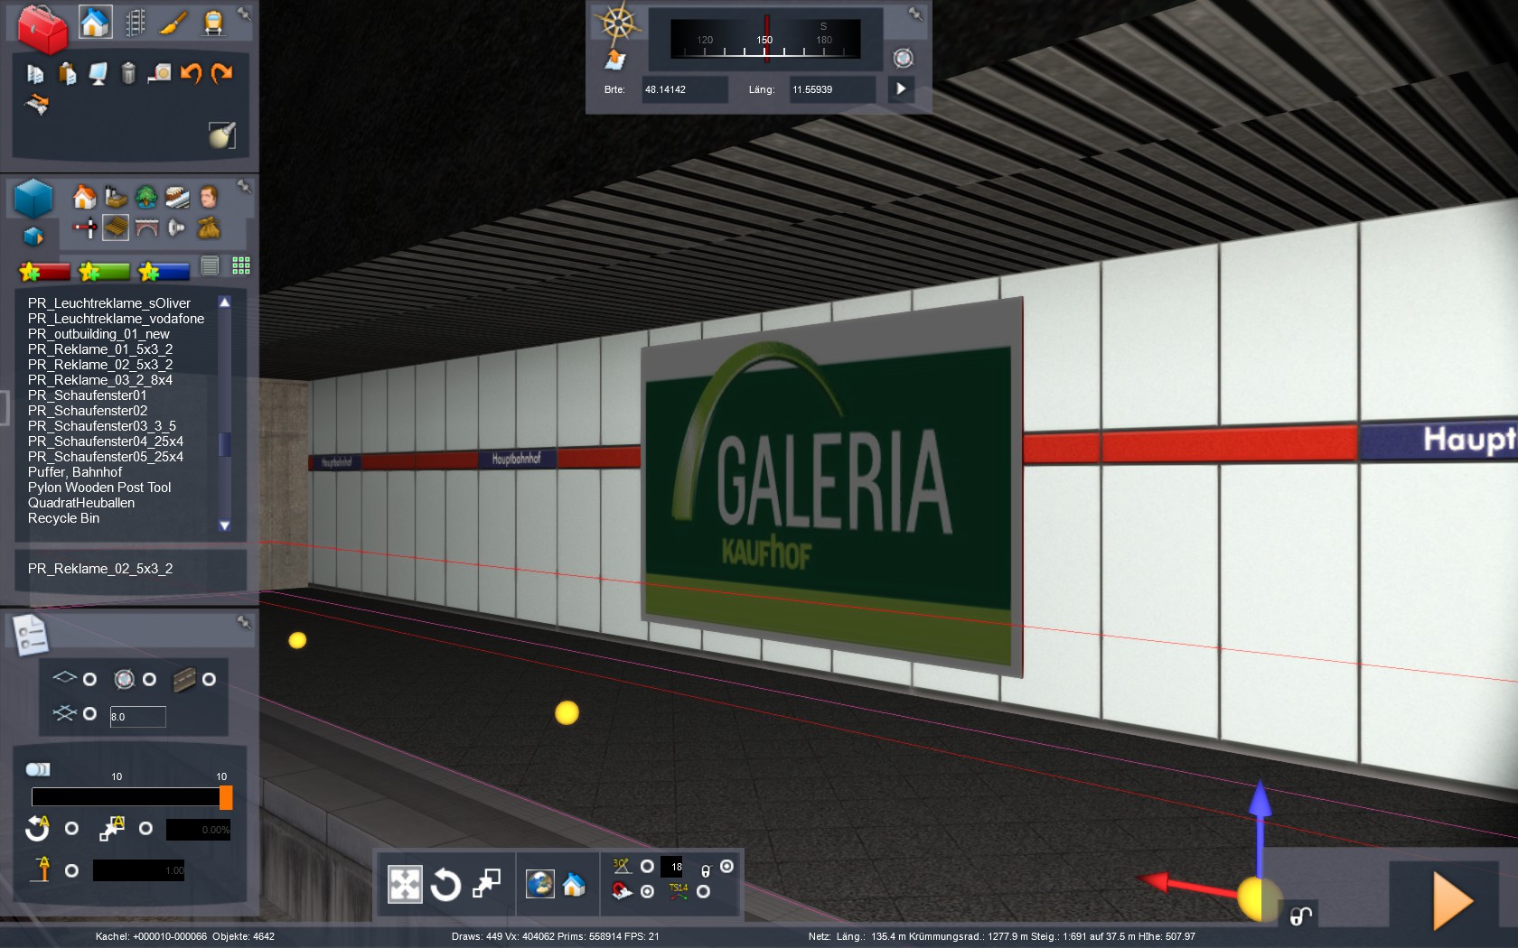Toggle the flashlight tool
Viewport: 1518px width, 948px height.
click(x=222, y=135)
